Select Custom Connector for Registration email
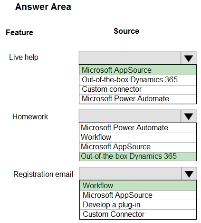The height and width of the screenshot is (223, 201). pyautogui.click(x=138, y=214)
